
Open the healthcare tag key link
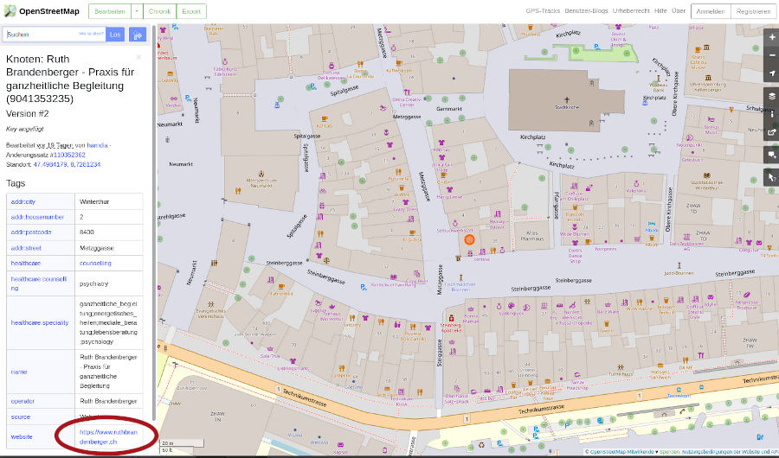pyautogui.click(x=26, y=263)
